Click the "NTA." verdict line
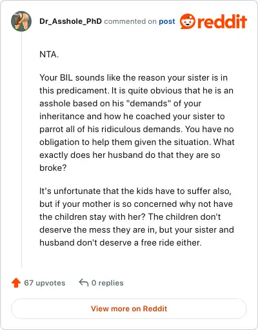Screen dimensions: 258x330 pyautogui.click(x=49, y=54)
